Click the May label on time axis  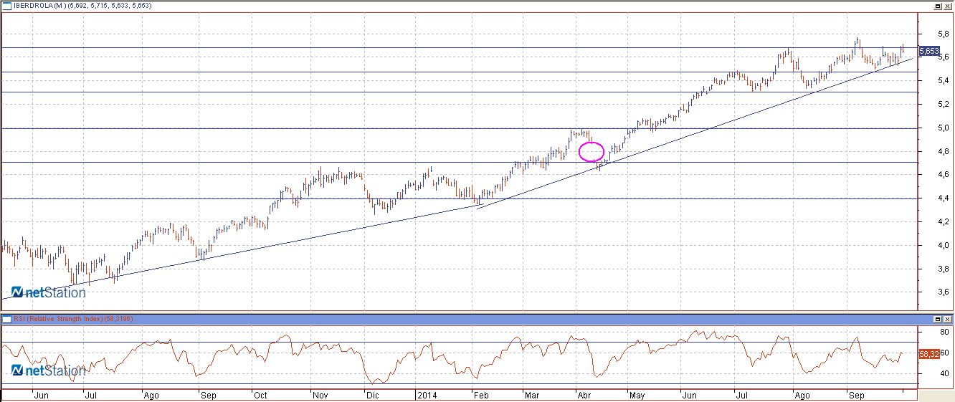(x=637, y=395)
